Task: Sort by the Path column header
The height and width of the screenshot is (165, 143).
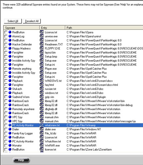Action: [104, 28]
